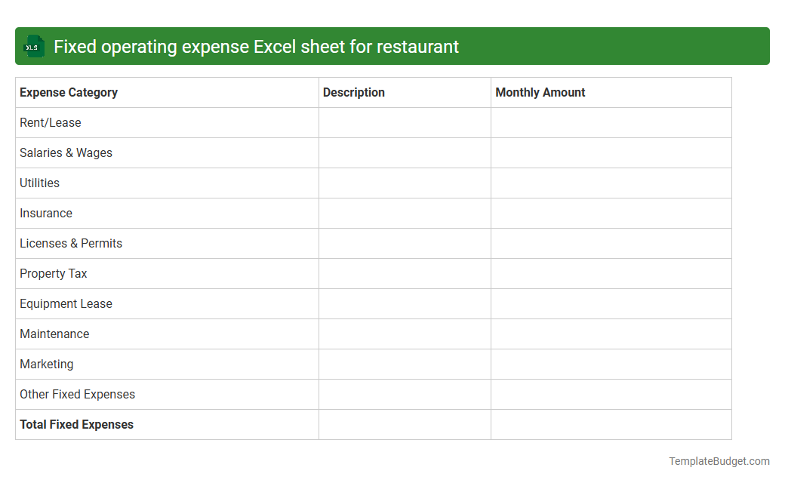Click the Utilities expense category
785x483 pixels.
(x=39, y=183)
